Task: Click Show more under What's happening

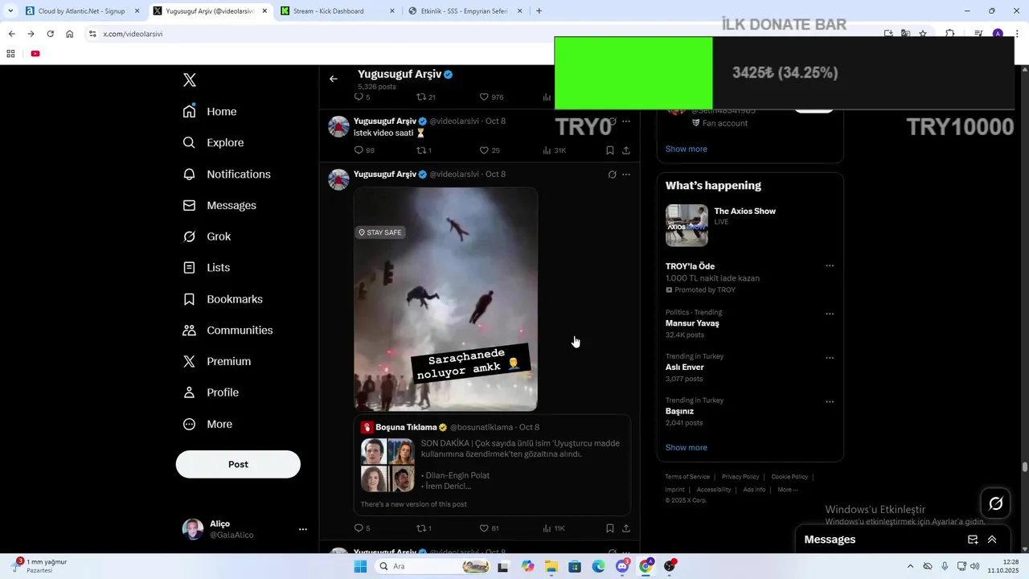Action: (x=687, y=448)
